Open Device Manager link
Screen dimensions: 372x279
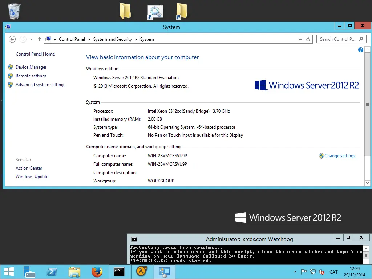31,67
